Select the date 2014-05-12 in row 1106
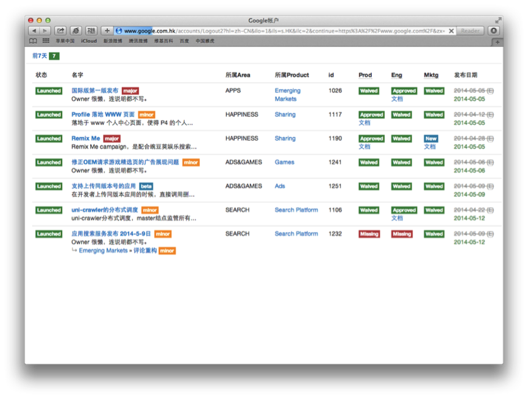 point(469,218)
